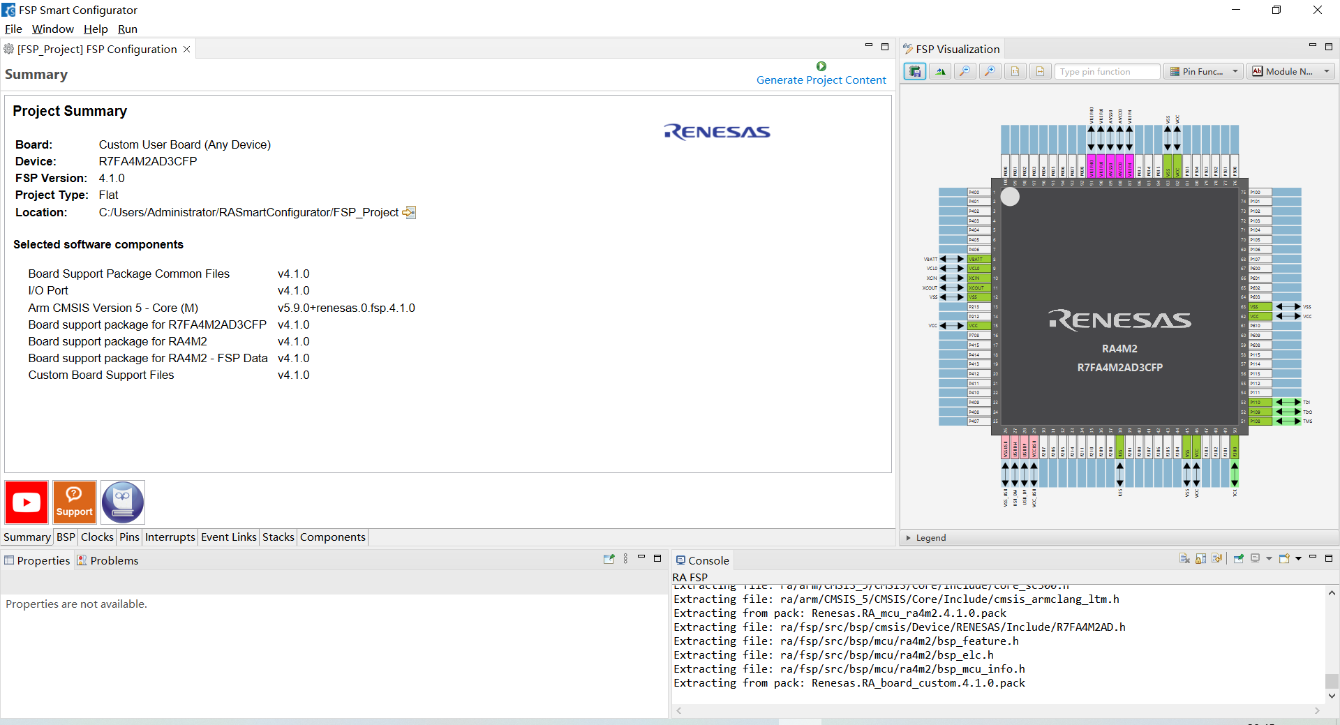Open the Run menu

128,29
